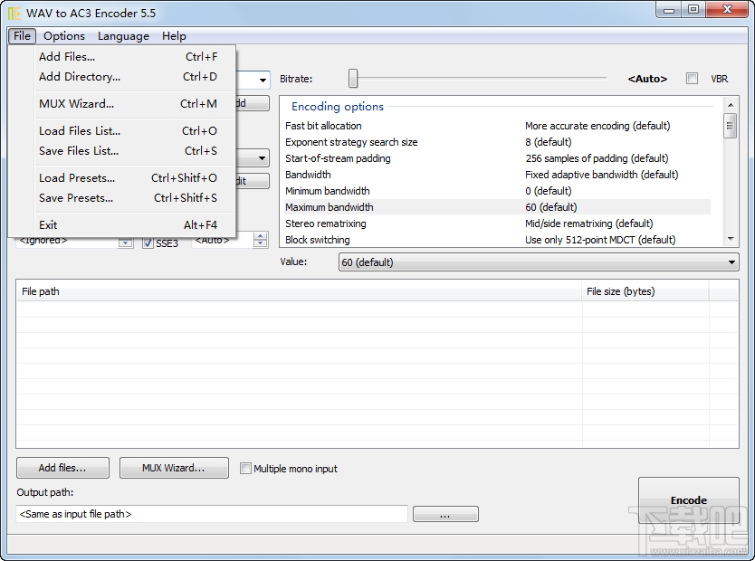The height and width of the screenshot is (561, 755).
Task: Click the browse button next to Output path
Action: [445, 513]
